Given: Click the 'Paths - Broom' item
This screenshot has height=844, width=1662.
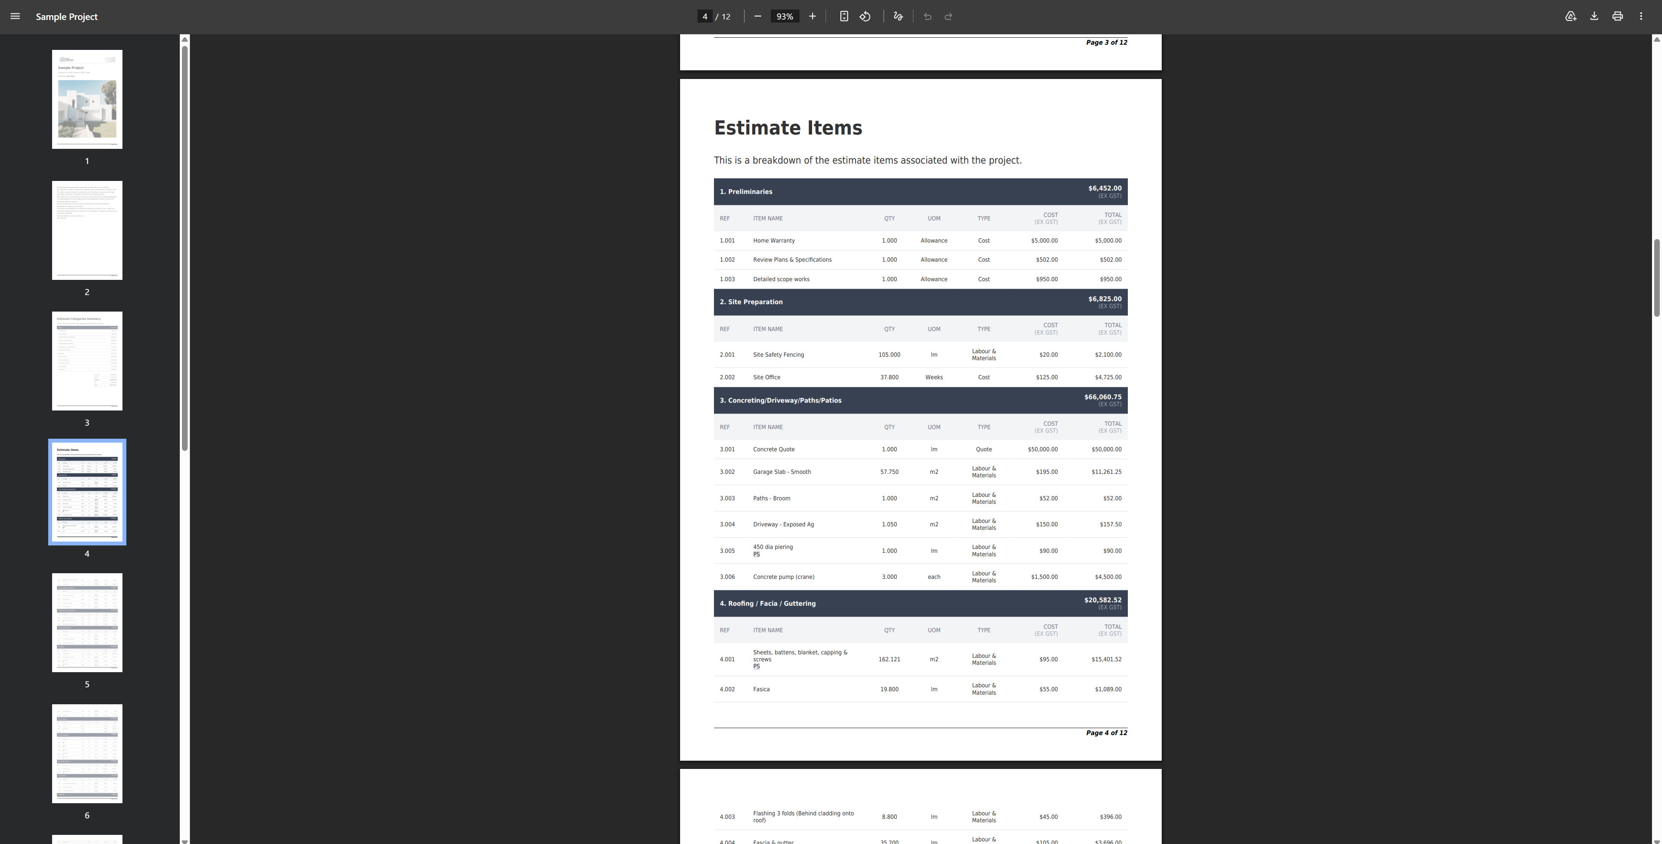Looking at the screenshot, I should pos(771,499).
